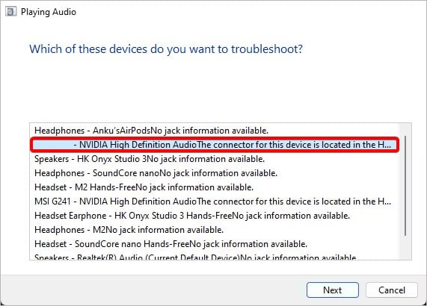The width and height of the screenshot is (427, 306).
Task: Click the device list scrollbar thumb
Action: (405, 186)
